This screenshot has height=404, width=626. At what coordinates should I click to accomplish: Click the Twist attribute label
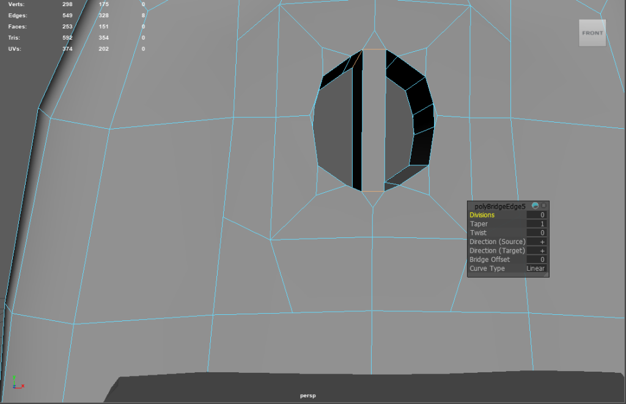pos(478,233)
